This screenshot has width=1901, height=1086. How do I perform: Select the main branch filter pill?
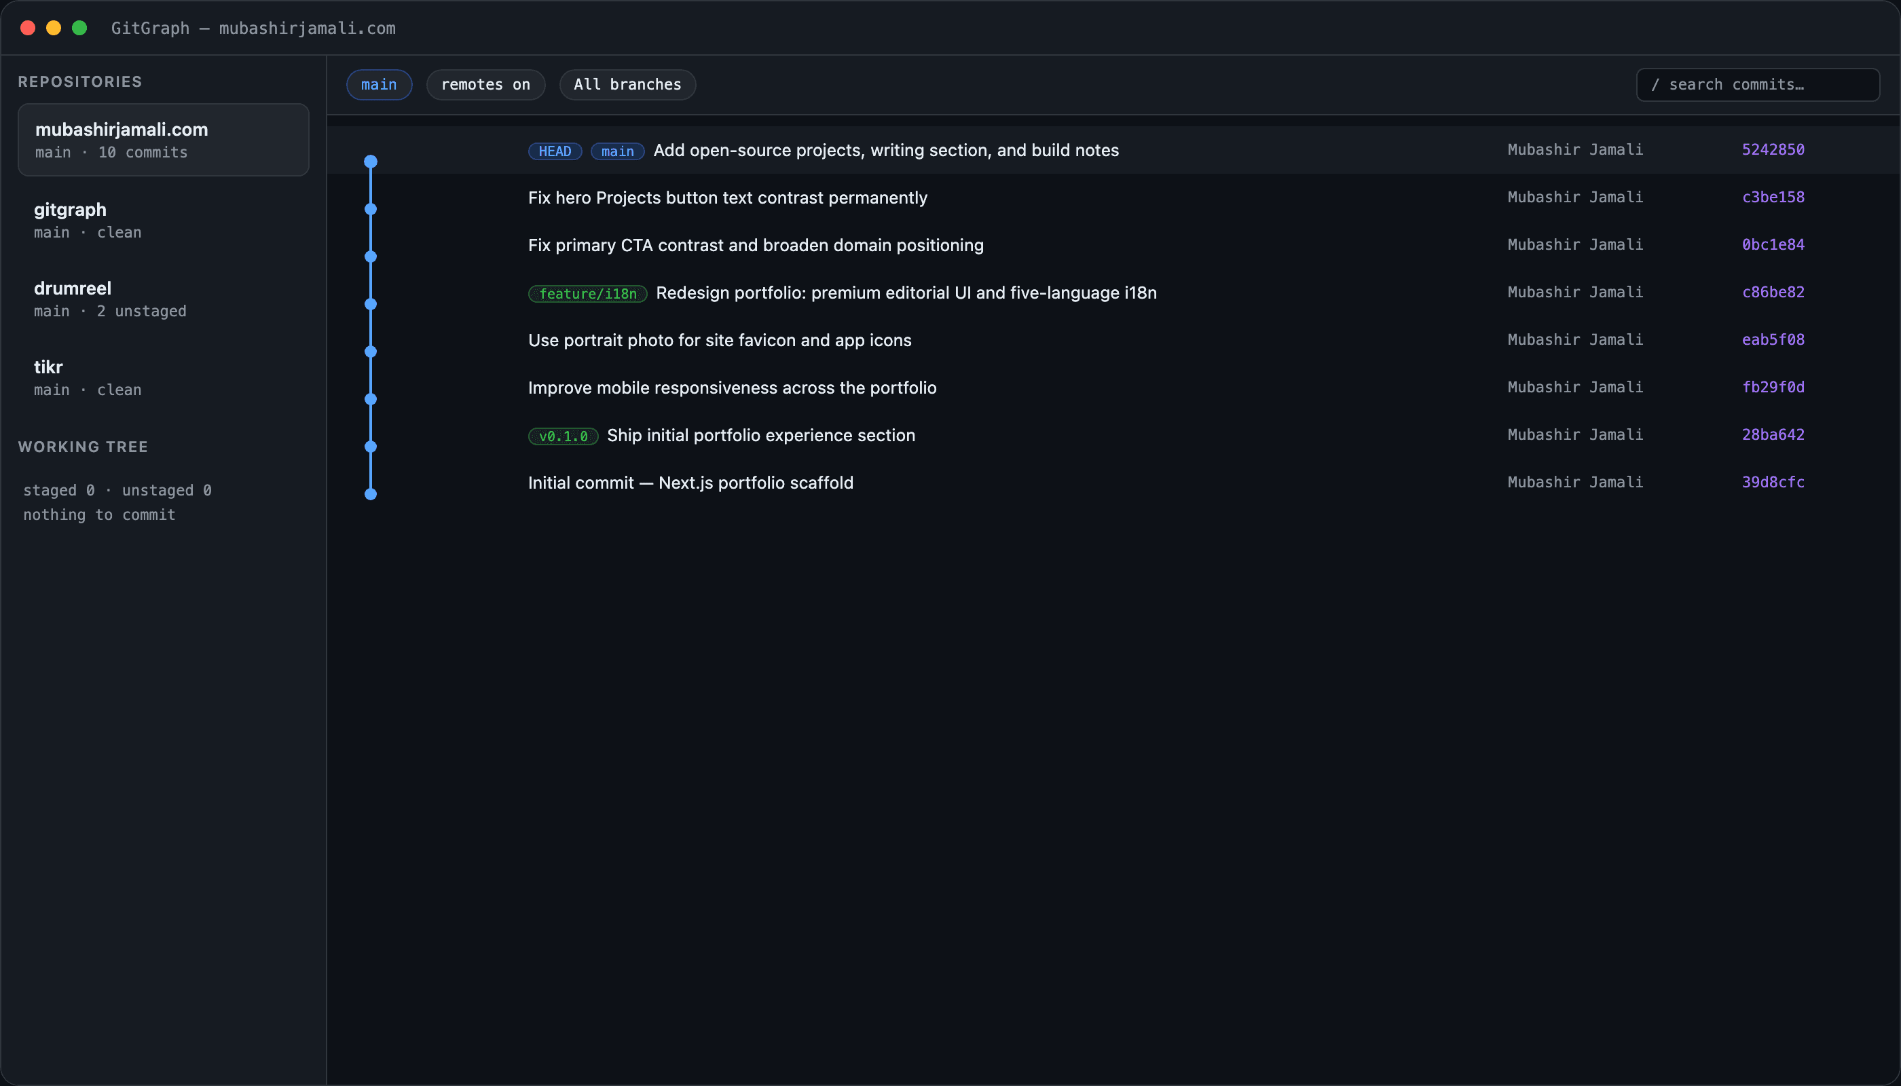point(379,84)
